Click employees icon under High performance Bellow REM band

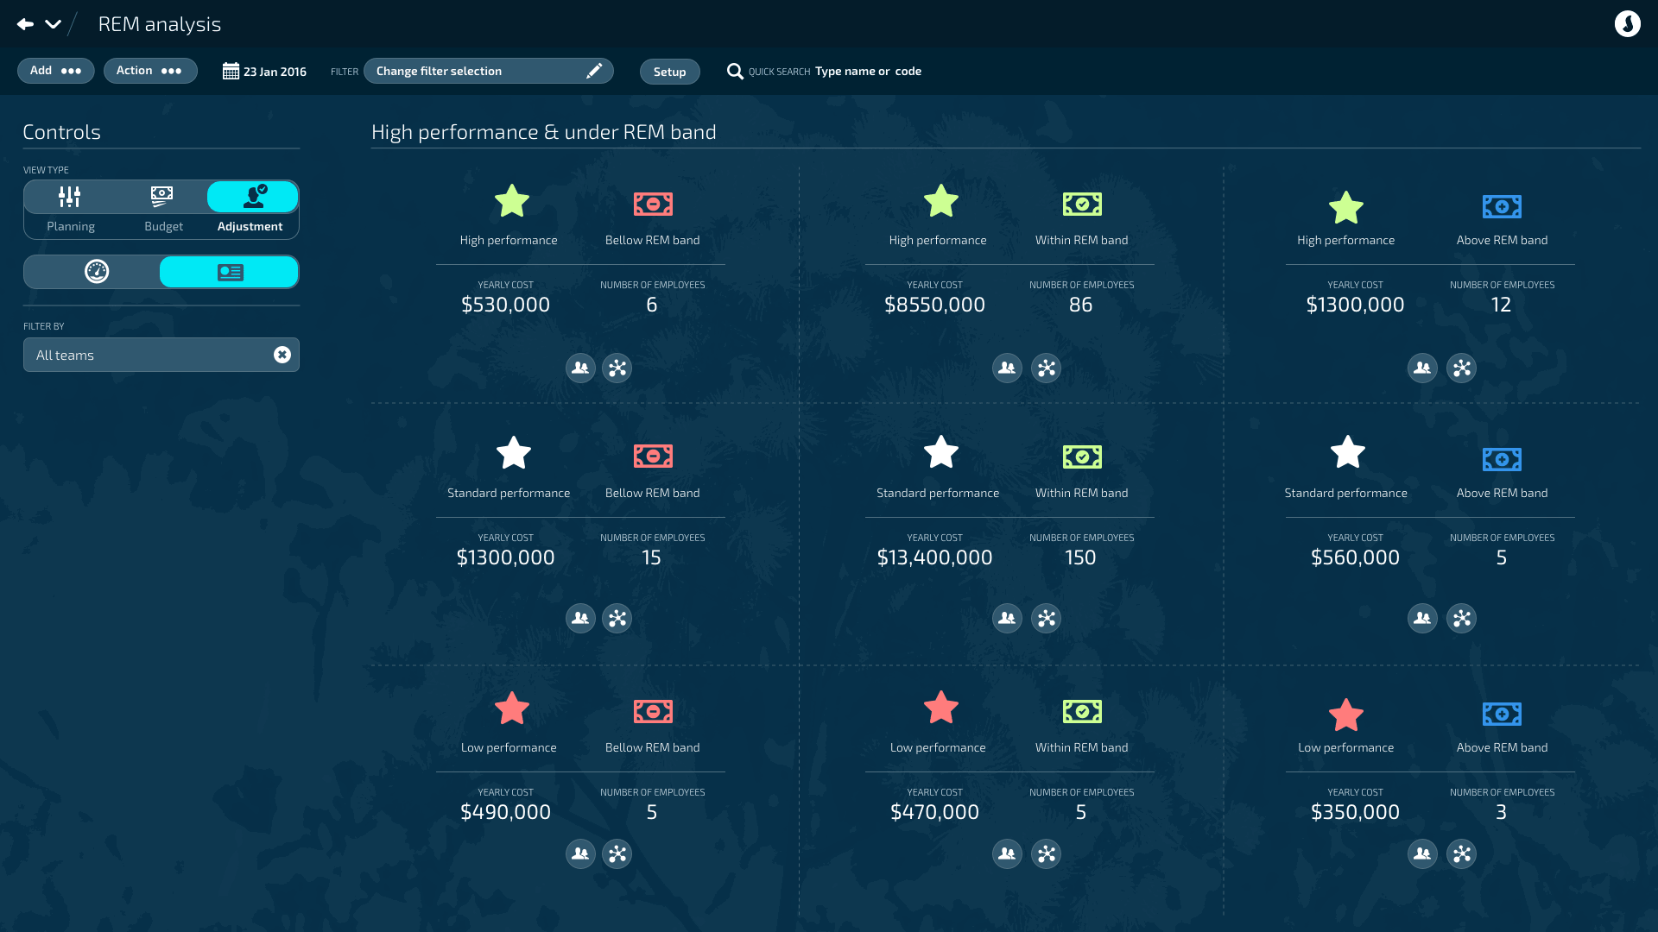[x=580, y=368]
